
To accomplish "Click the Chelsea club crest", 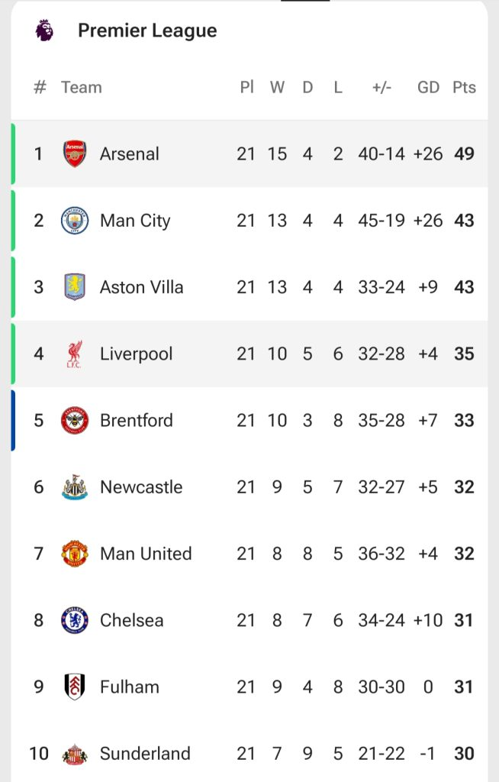I will coord(75,620).
